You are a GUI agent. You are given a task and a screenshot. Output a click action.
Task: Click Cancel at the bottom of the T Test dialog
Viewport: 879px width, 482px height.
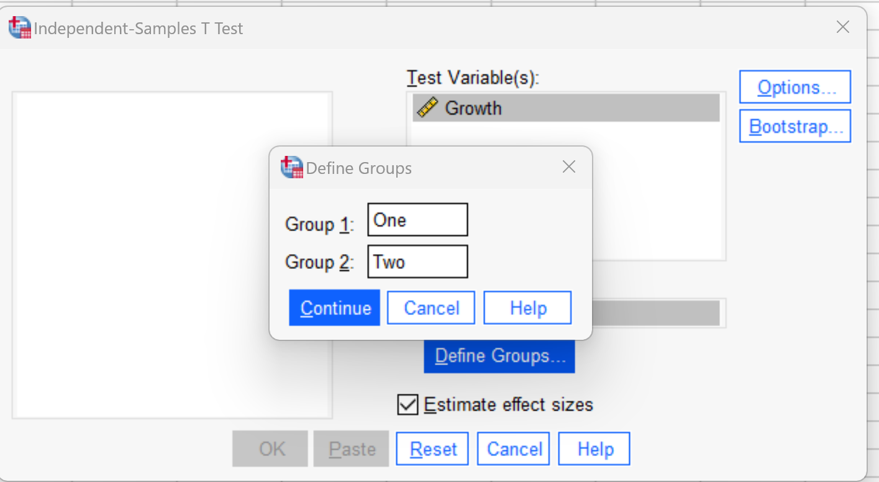click(513, 448)
